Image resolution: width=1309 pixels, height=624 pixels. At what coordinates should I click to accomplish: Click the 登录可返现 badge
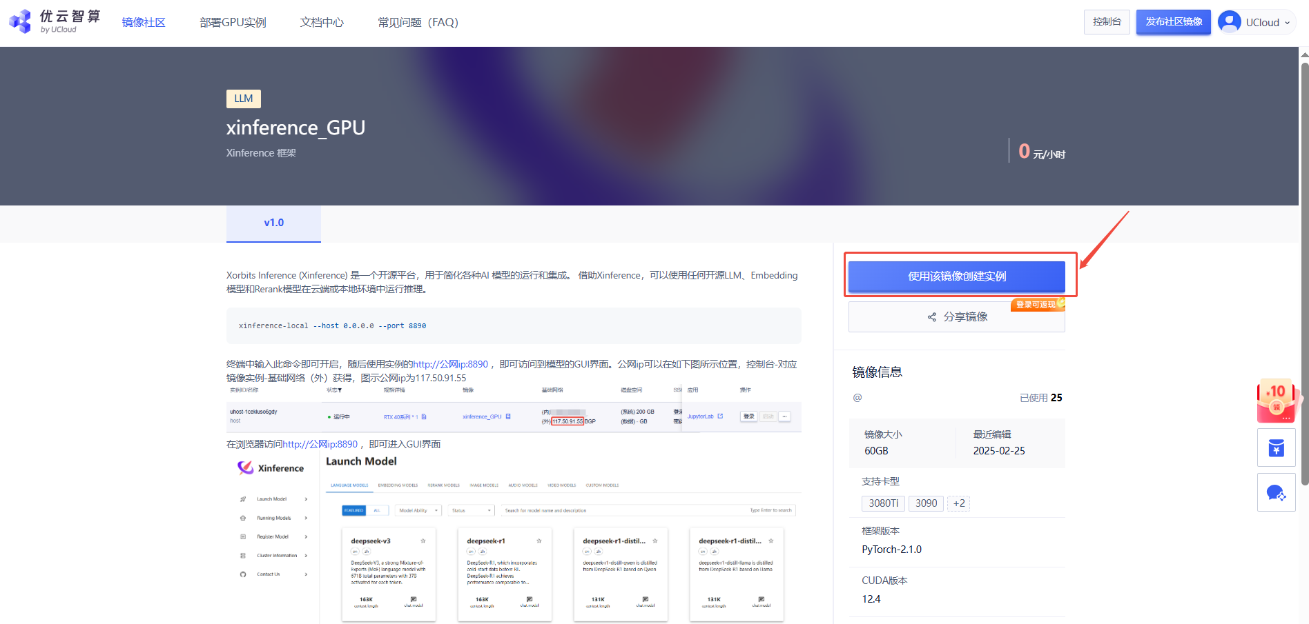click(1038, 305)
